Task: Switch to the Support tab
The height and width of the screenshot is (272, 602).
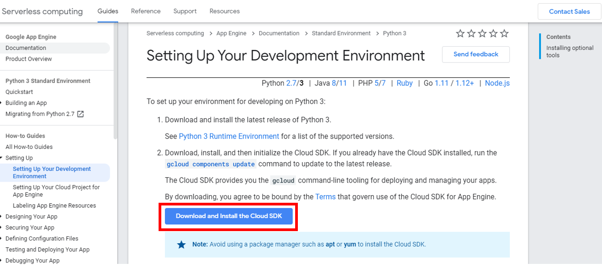Action: [x=185, y=11]
